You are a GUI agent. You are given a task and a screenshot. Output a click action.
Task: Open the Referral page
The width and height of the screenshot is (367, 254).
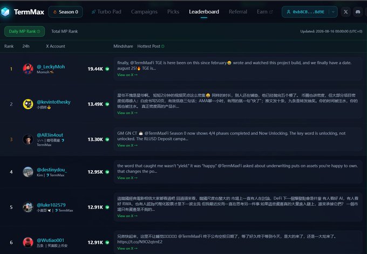click(238, 12)
